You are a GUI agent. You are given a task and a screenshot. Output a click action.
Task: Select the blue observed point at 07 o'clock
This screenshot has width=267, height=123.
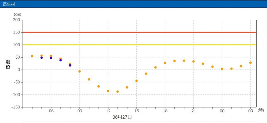point(60,60)
